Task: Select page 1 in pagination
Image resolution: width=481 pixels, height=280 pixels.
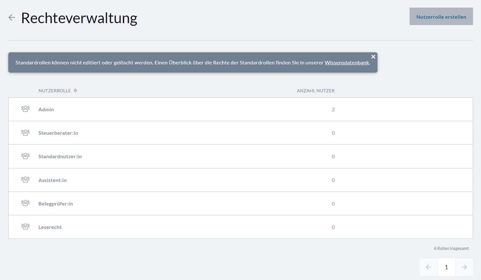Action: pyautogui.click(x=446, y=267)
